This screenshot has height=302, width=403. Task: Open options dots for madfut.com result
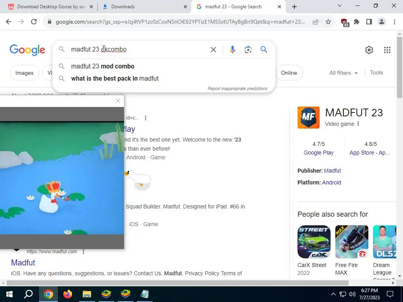point(83,252)
